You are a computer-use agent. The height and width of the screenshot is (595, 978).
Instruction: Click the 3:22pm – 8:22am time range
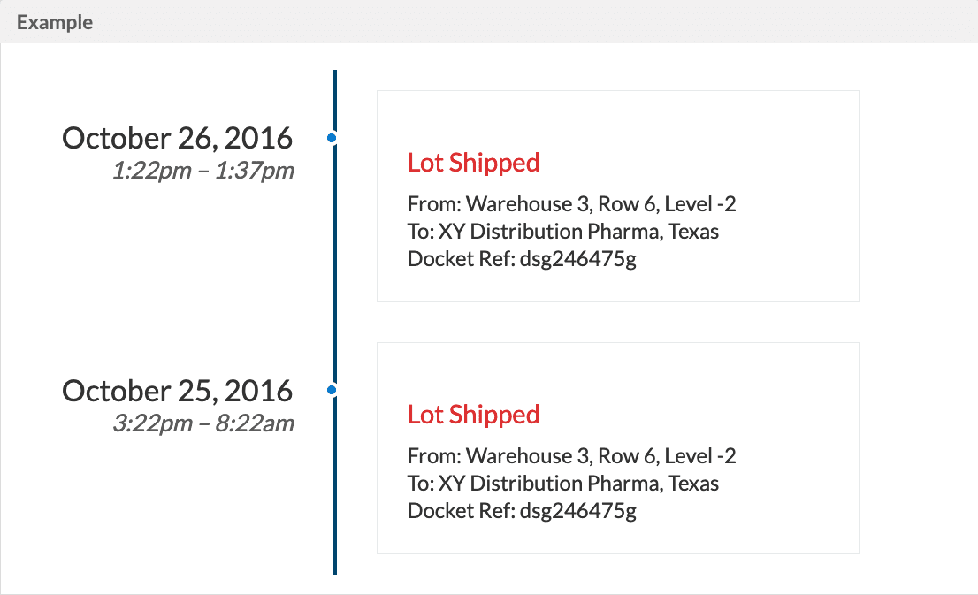point(202,423)
